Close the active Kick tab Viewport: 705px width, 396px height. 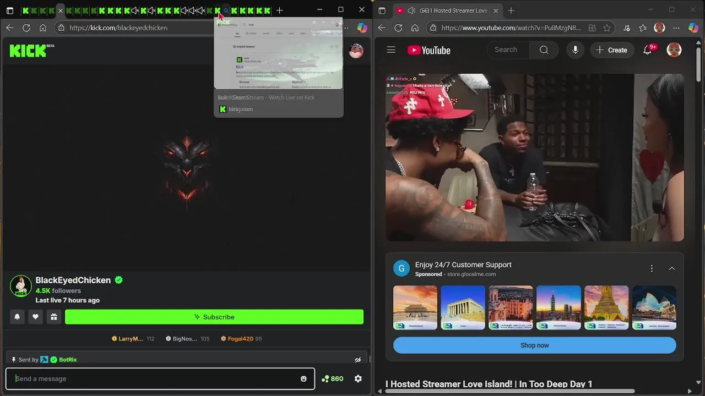[x=61, y=10]
